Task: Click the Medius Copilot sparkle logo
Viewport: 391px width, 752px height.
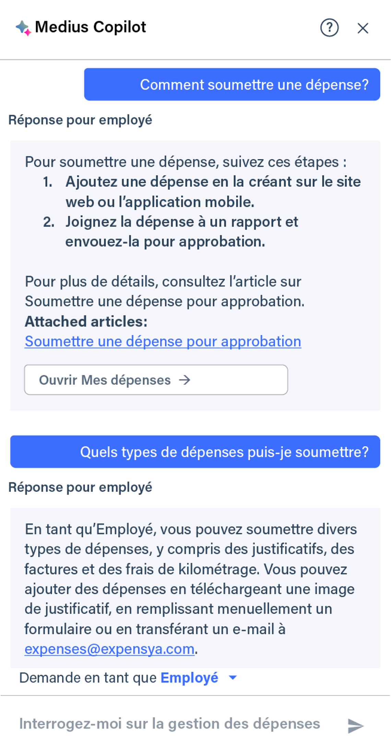Action: (23, 28)
